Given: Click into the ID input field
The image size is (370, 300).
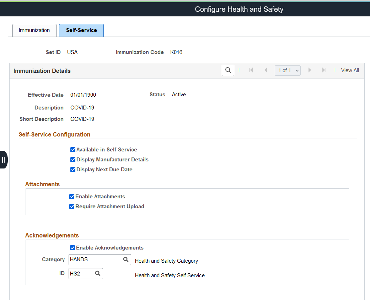Looking at the screenshot, I should (x=81, y=273).
